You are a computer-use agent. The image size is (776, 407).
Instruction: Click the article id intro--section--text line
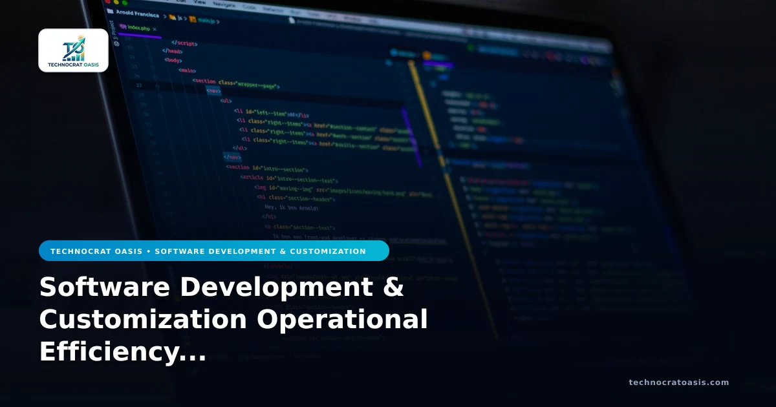tap(288, 179)
